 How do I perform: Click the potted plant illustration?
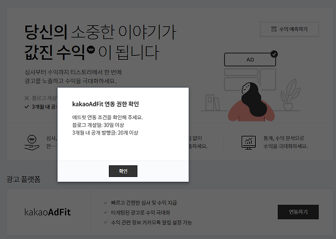pos(290,95)
